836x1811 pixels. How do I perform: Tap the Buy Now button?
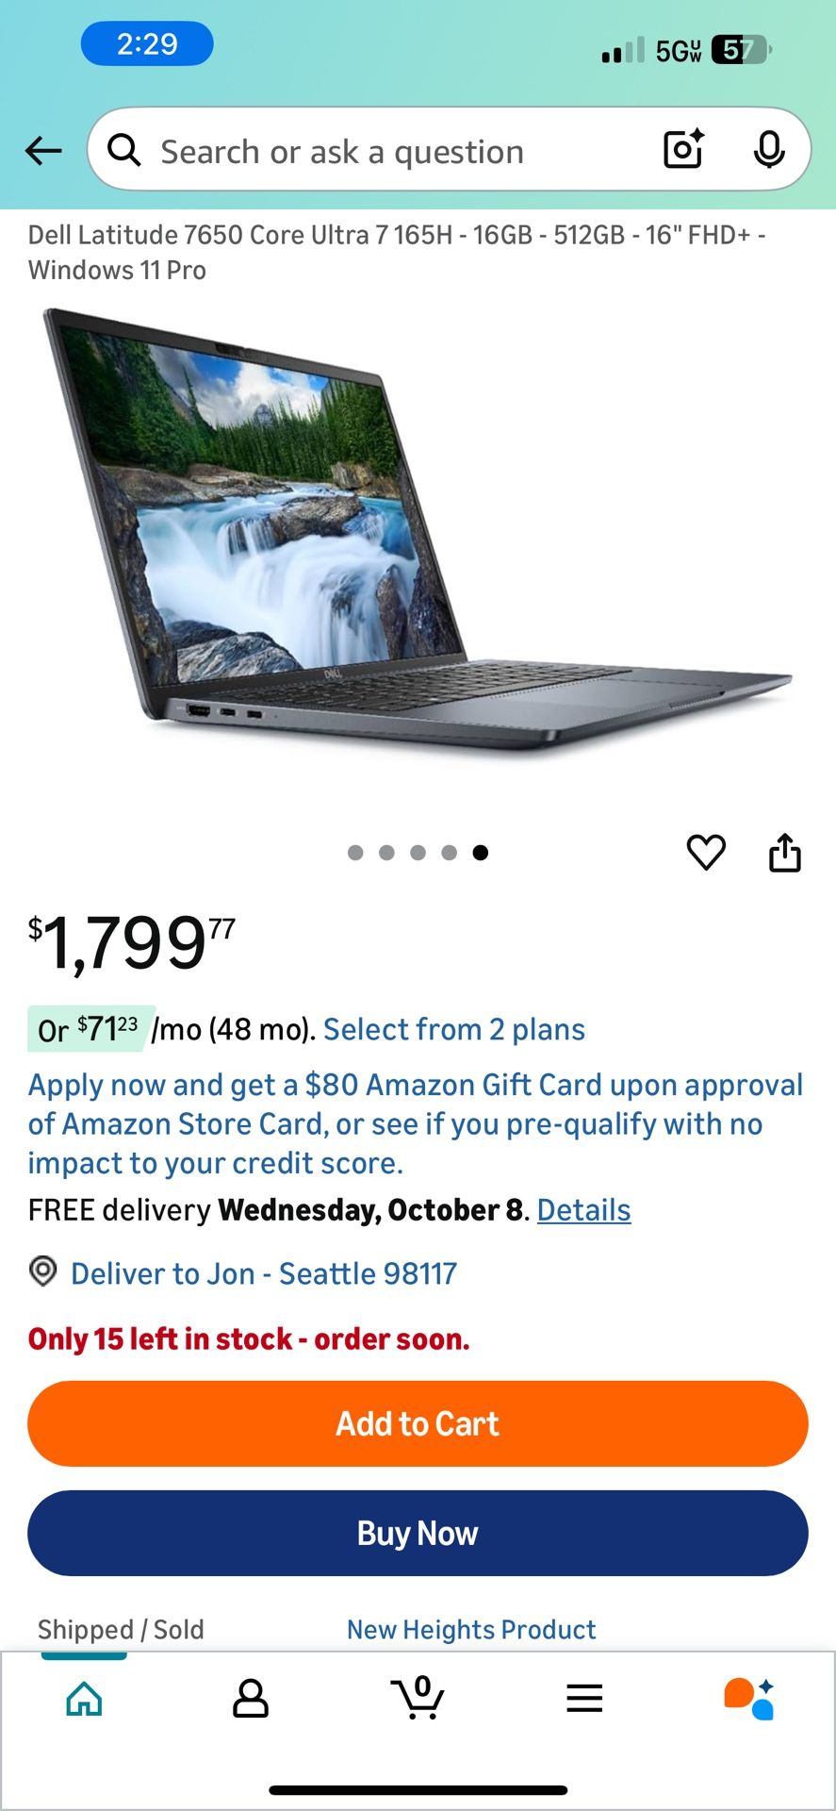418,1533
